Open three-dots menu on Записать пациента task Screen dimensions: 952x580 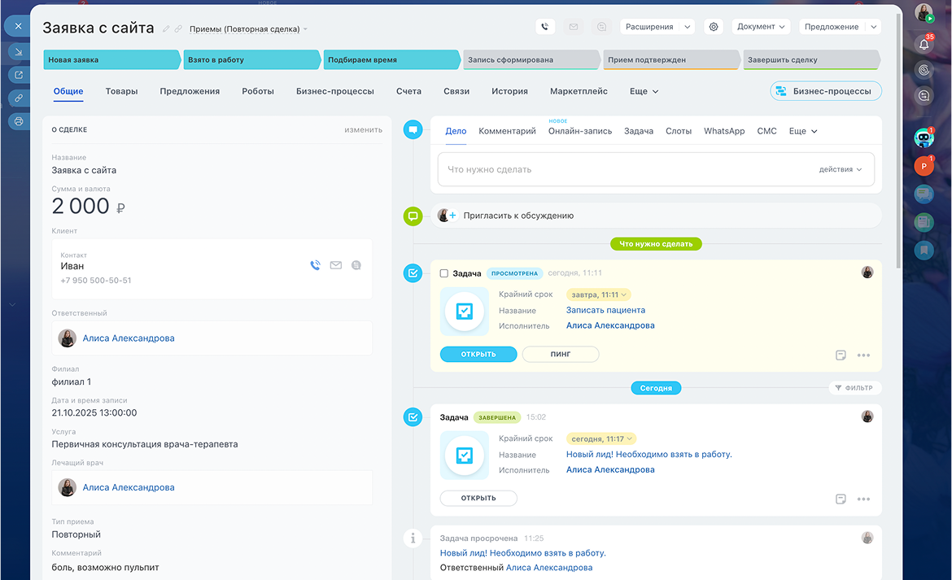point(863,355)
